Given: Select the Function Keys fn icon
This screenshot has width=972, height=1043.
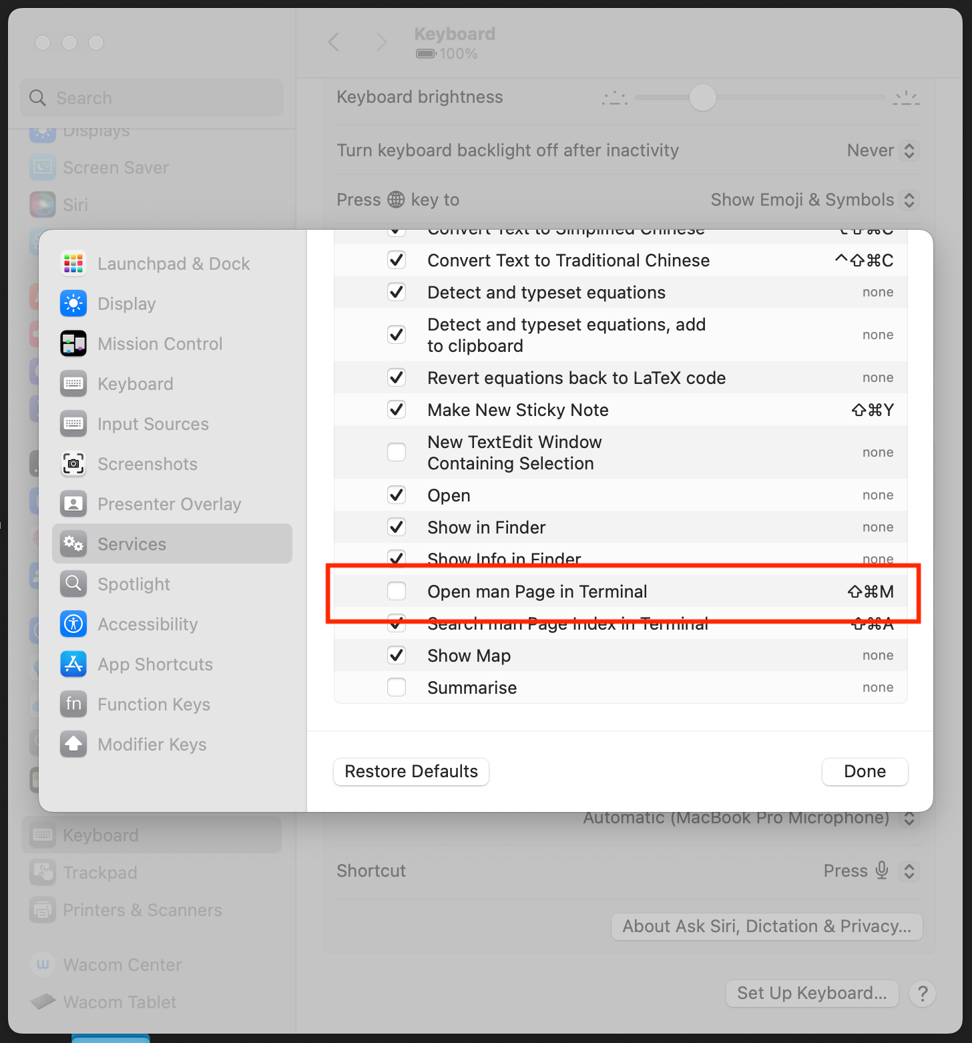Looking at the screenshot, I should pyautogui.click(x=73, y=704).
